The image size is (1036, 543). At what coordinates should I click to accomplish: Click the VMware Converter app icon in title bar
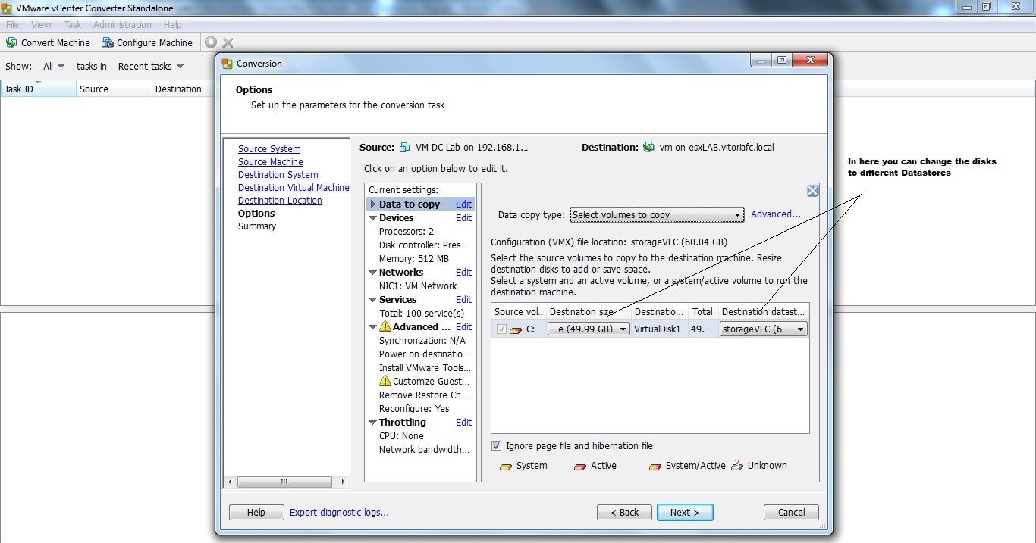point(8,8)
